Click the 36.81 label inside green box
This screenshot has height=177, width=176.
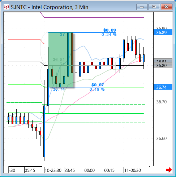pyautogui.click(x=59, y=59)
